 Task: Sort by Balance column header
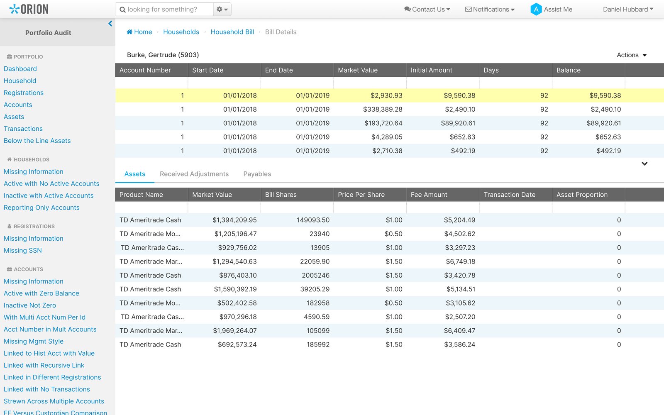(588, 70)
